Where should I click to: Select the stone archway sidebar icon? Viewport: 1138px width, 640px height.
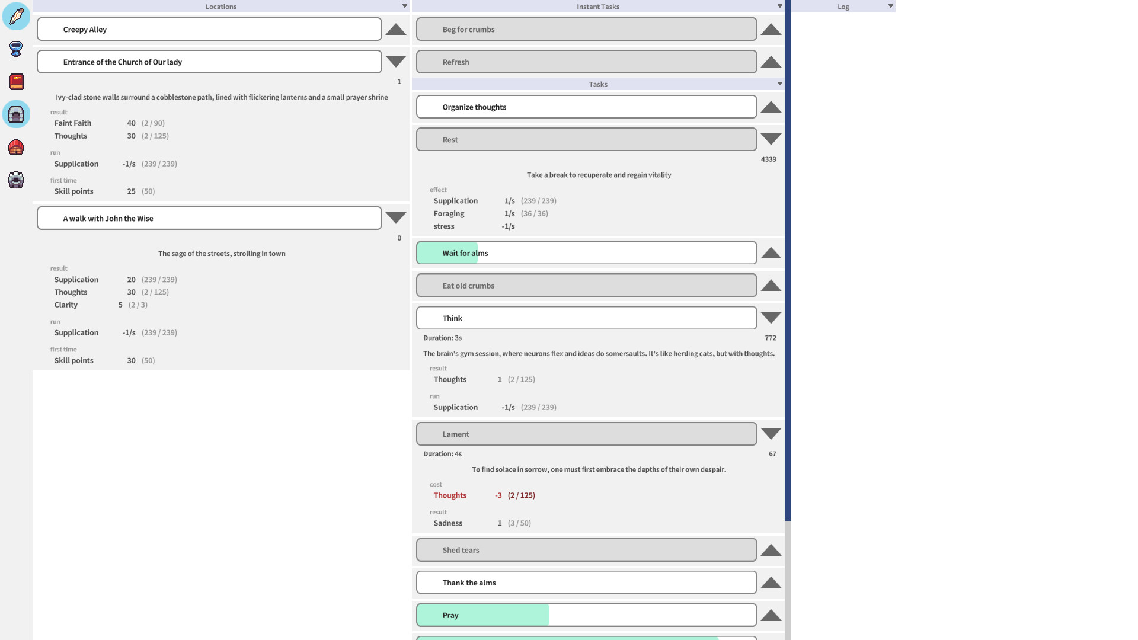(16, 114)
